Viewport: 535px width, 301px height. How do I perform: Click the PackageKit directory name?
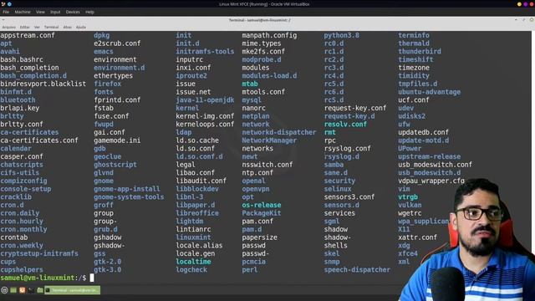click(x=262, y=213)
